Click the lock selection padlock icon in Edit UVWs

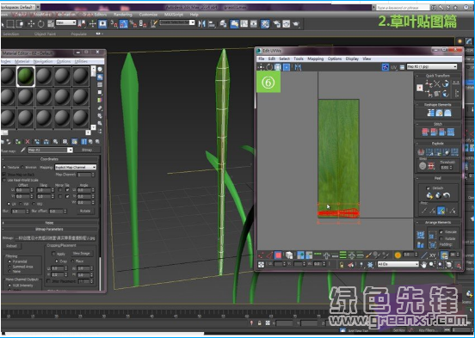click(x=342, y=265)
